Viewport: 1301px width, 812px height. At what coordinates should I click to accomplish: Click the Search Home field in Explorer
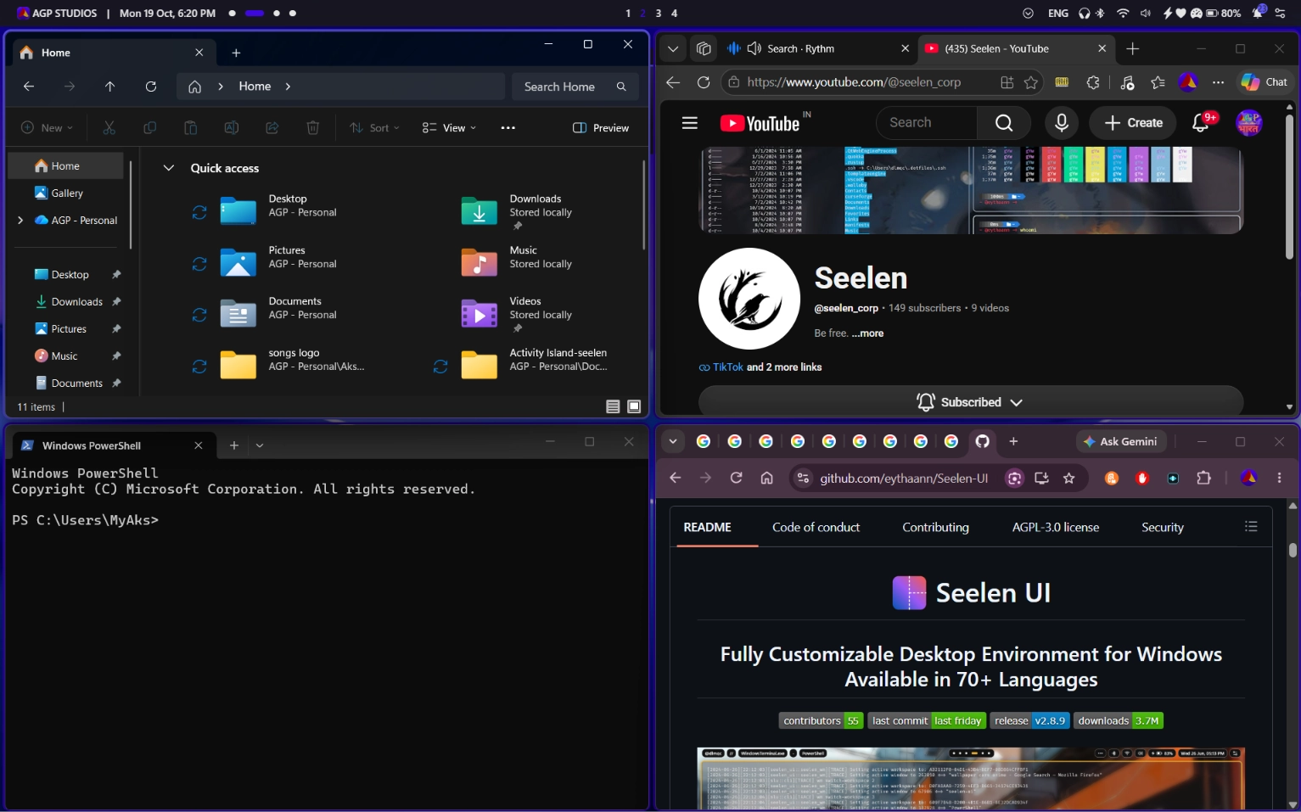[575, 87]
